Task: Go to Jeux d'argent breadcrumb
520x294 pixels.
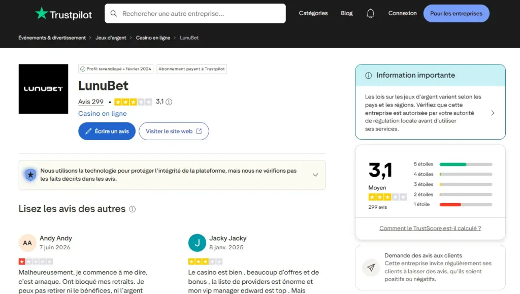Action: click(111, 38)
